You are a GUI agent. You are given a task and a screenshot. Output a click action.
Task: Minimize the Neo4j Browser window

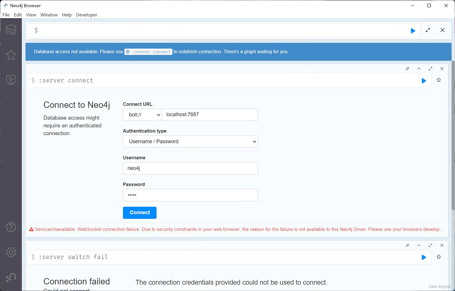click(x=412, y=5)
